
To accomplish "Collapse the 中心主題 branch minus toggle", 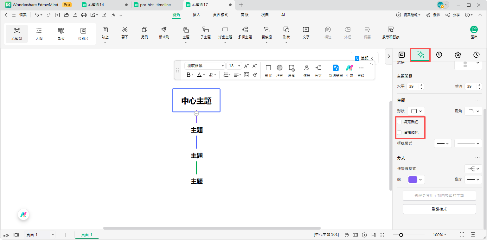I will (x=196, y=113).
